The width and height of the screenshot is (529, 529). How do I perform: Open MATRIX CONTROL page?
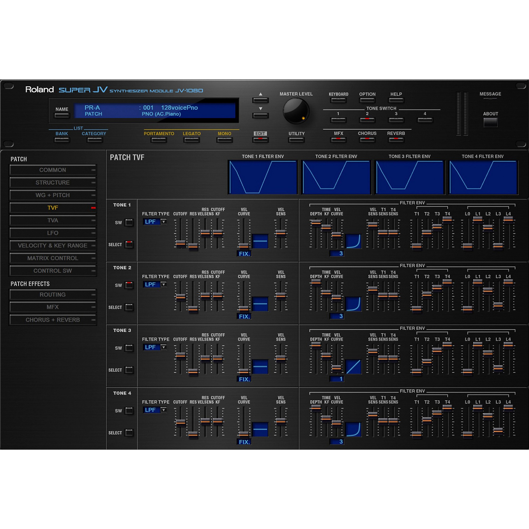(53, 258)
